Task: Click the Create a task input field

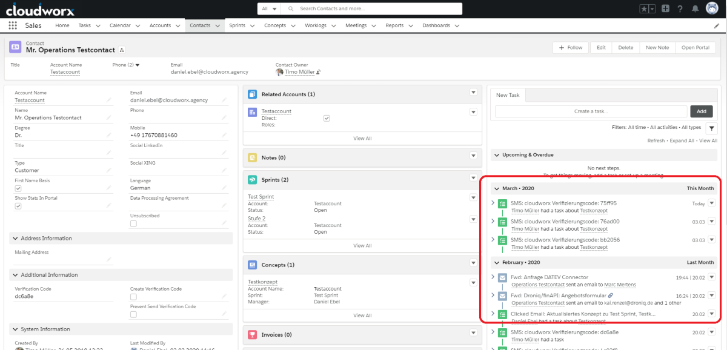Action: 591,111
